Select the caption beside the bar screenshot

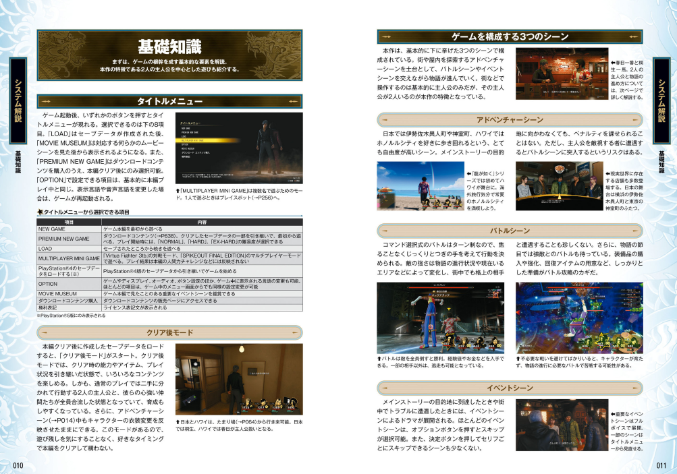click(x=627, y=80)
